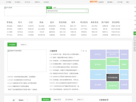136x102 pixels.
Task: Open 帮助中心 in the top bar
Action: (x=37, y=2)
